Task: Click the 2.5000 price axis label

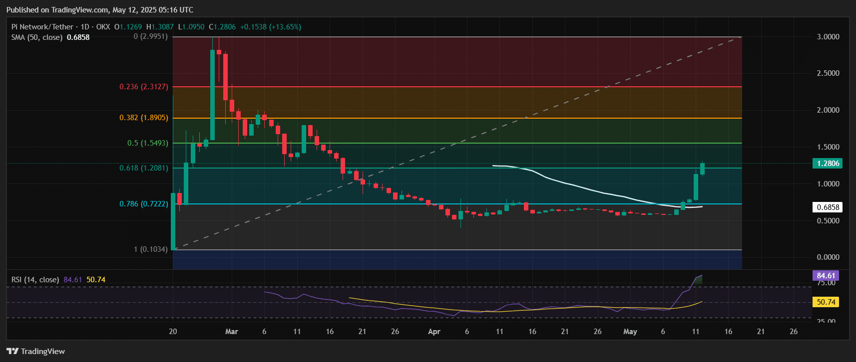Action: (x=828, y=73)
